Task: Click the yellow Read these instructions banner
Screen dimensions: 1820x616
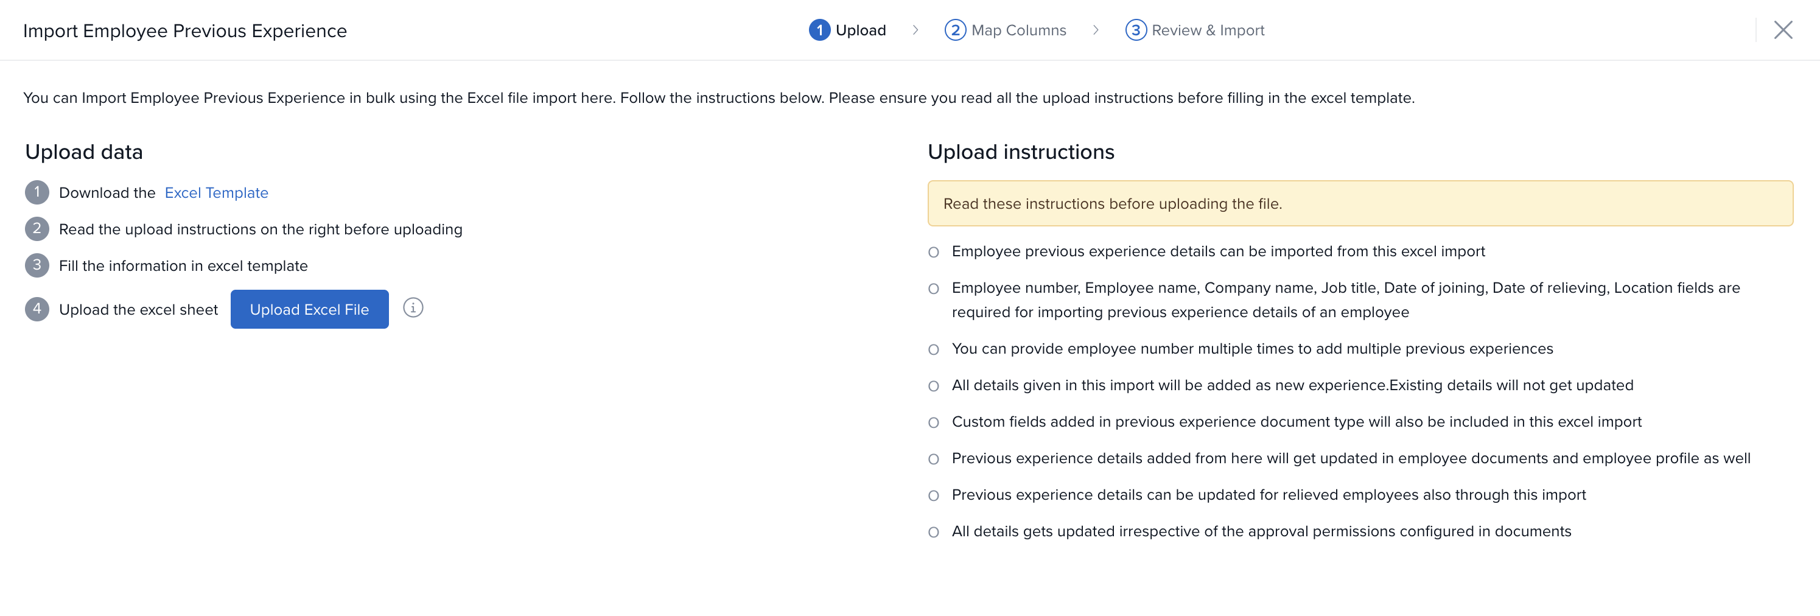Action: pos(1359,203)
